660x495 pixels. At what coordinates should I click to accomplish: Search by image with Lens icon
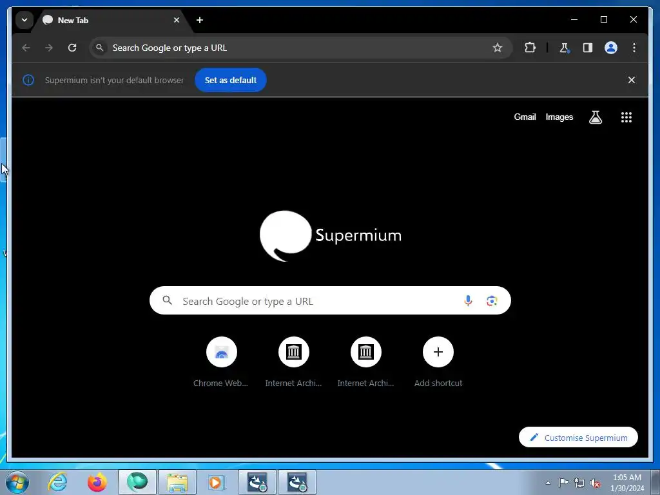click(x=492, y=300)
